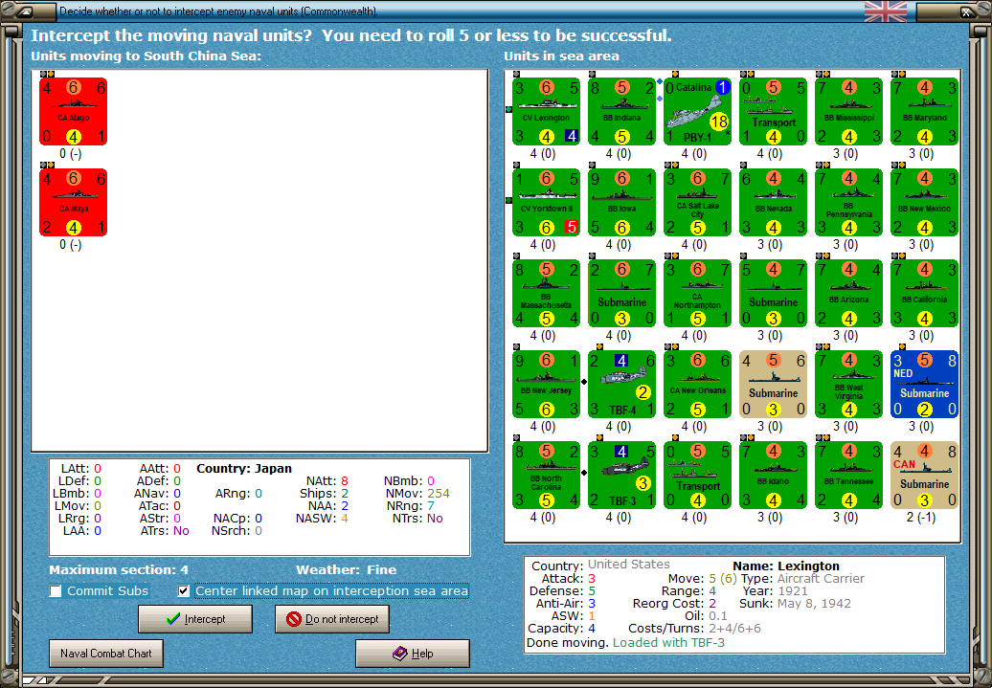Click the Commonwealth flag in title bar
Image resolution: width=992 pixels, height=688 pixels.
tap(886, 11)
